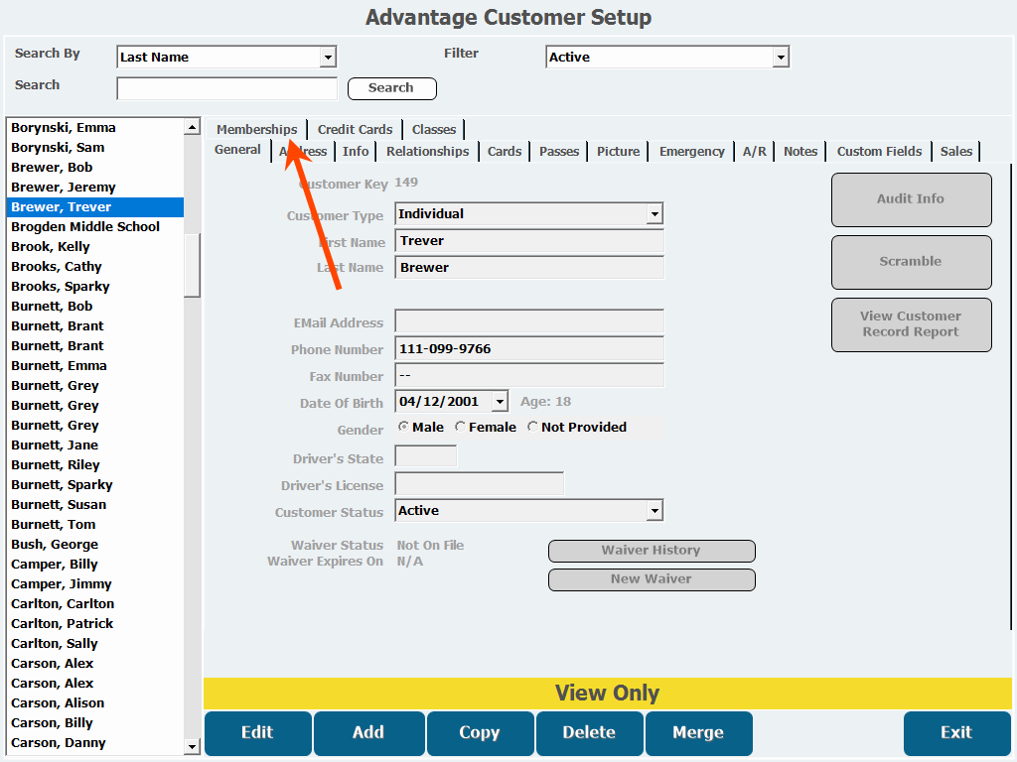Open the Emergency tab
Image resolution: width=1017 pixels, height=762 pixels.
[x=691, y=152]
